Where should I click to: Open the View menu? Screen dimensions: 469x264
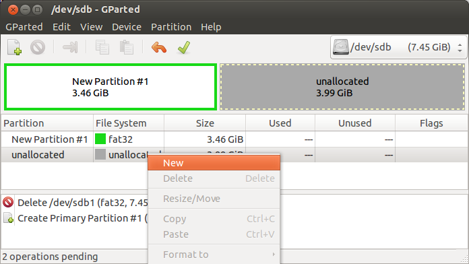click(91, 27)
